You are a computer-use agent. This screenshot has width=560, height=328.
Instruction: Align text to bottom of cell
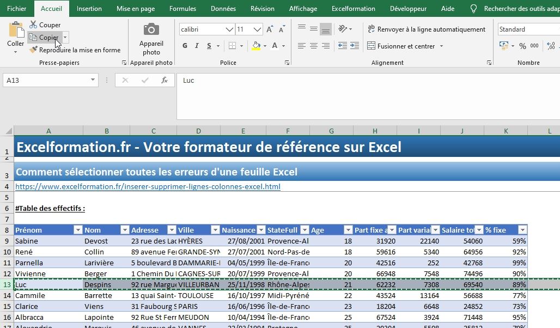point(326,29)
